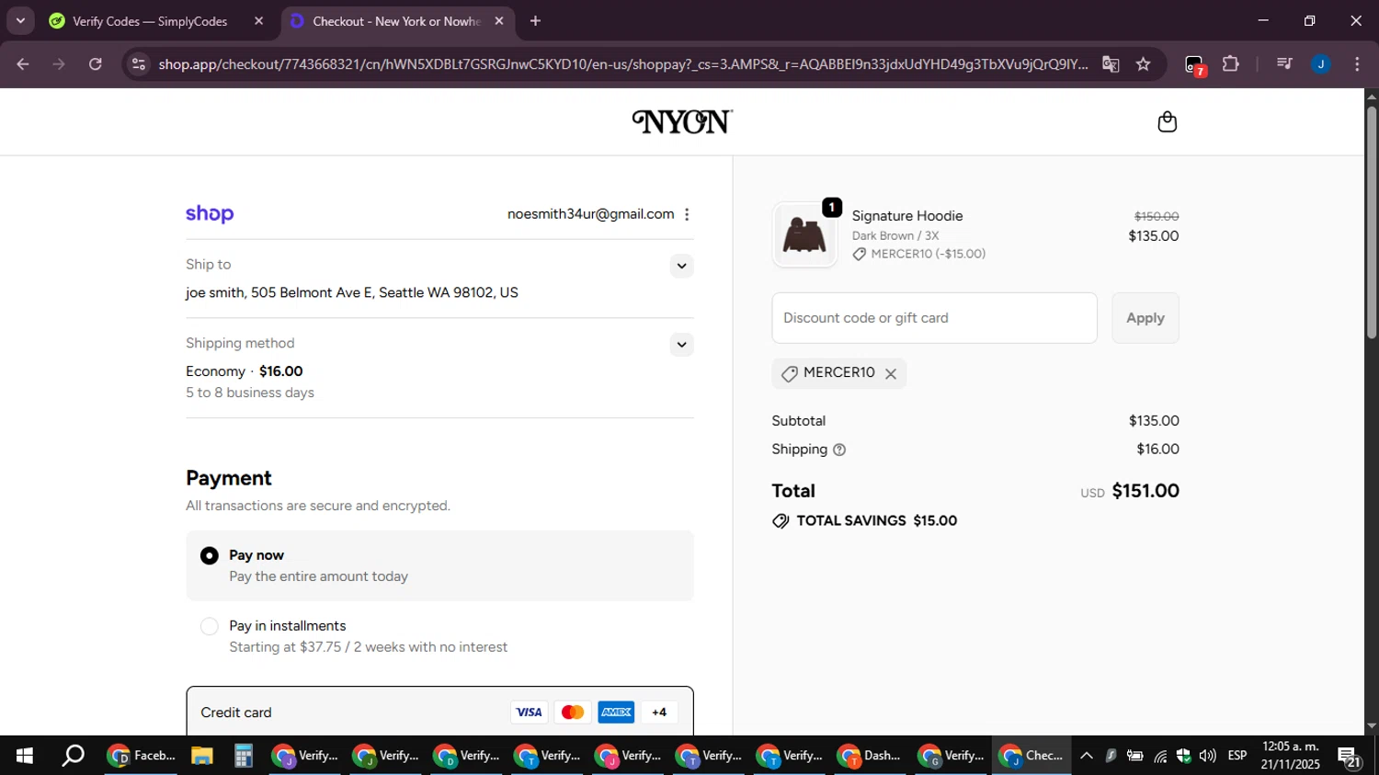Click the taskbar clock and date

[1291, 756]
